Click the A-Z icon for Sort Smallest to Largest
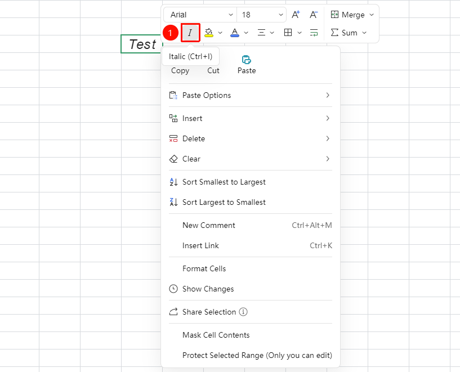Screen dimensions: 460x372 (173, 182)
